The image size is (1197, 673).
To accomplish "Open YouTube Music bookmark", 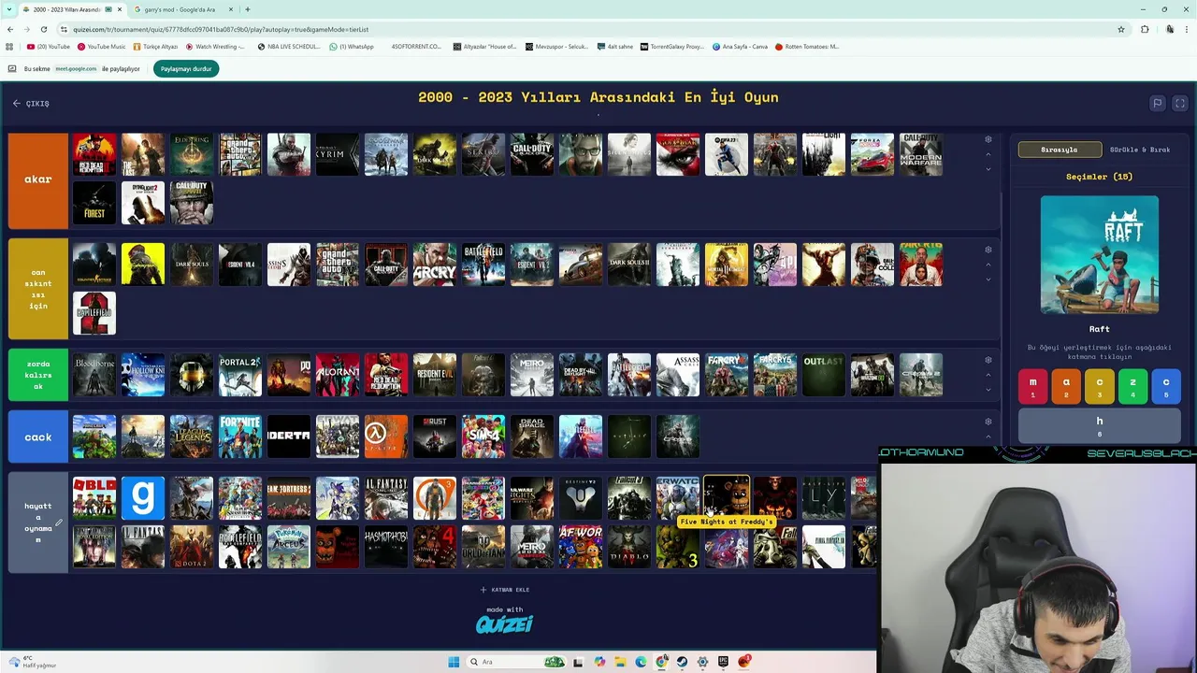I will (x=101, y=47).
